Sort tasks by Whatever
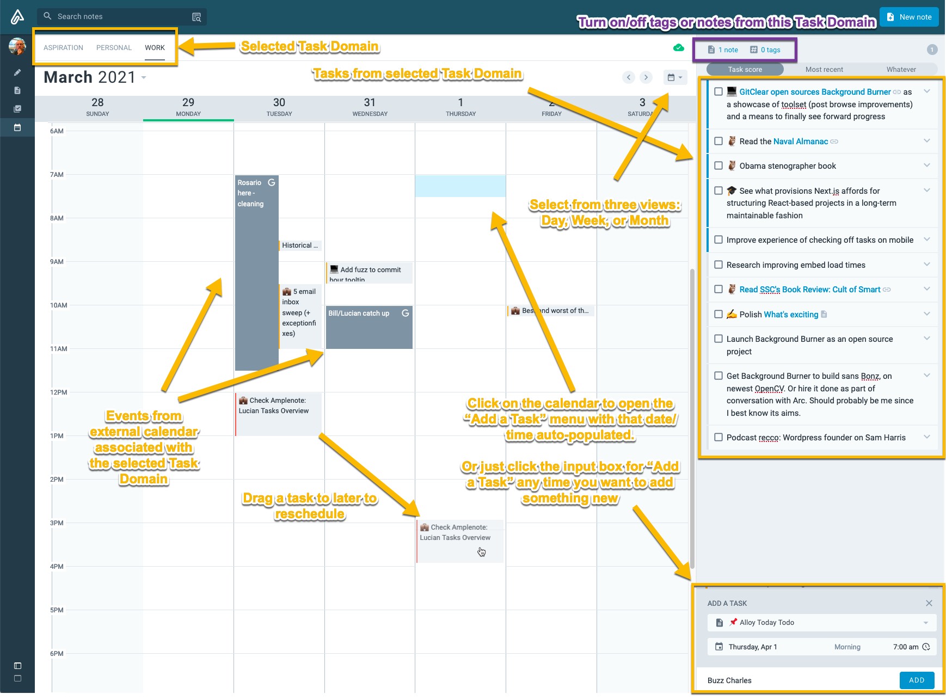 click(x=901, y=69)
